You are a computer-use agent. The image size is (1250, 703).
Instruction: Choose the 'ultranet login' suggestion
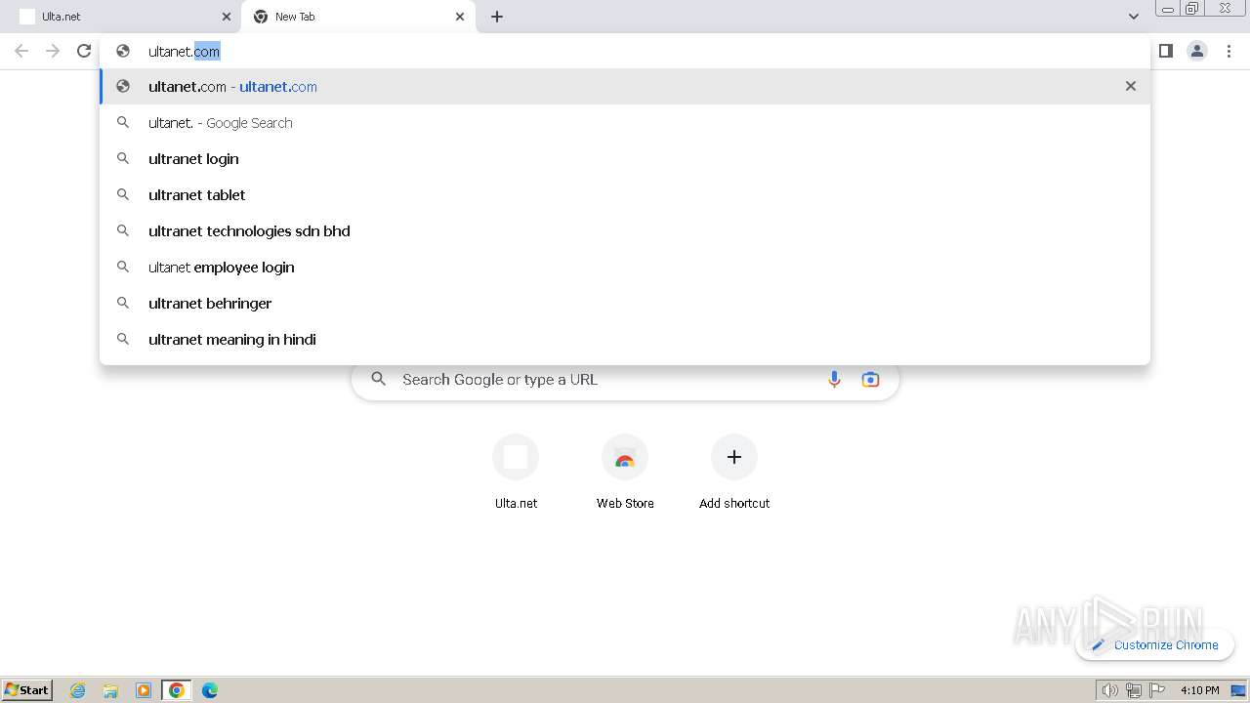click(625, 159)
